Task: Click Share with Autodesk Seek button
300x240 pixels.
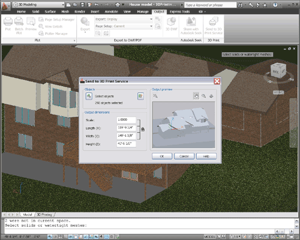Action: coord(191,26)
